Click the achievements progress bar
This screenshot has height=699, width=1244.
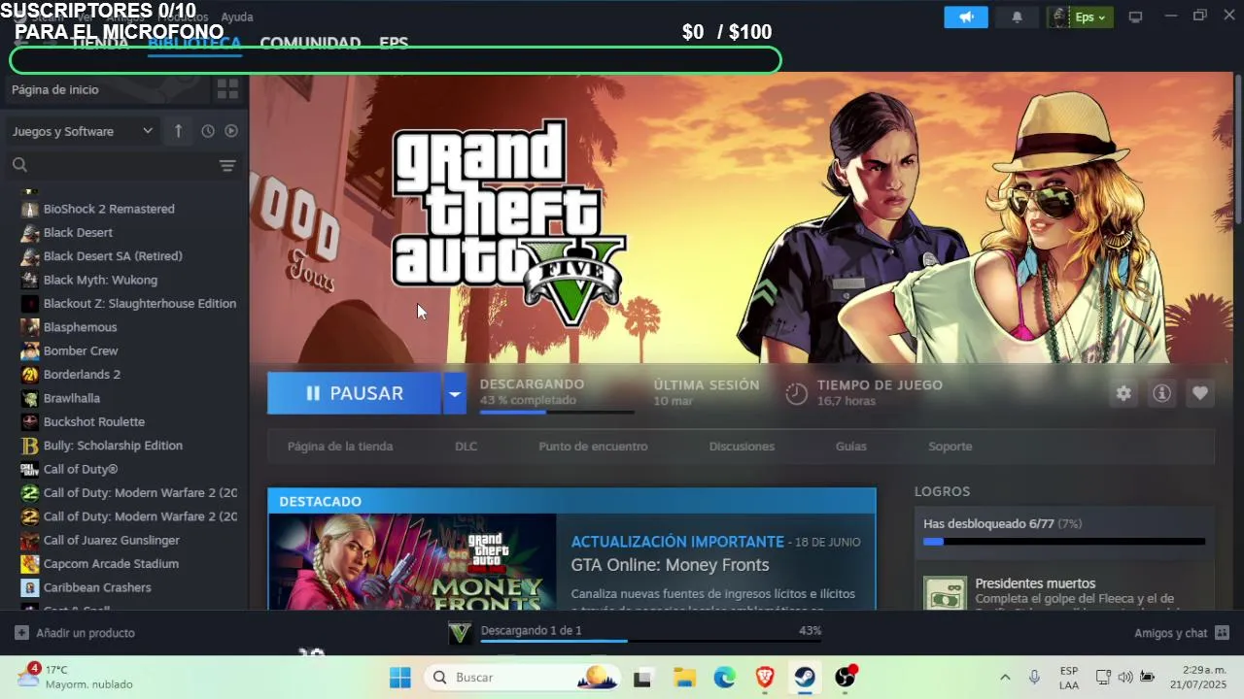point(1064,542)
